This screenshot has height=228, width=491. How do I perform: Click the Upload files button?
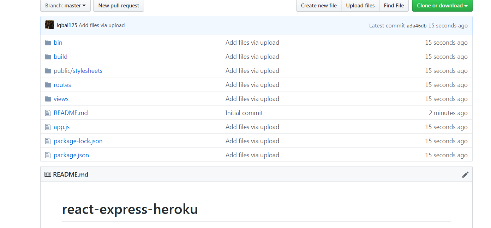360,5
